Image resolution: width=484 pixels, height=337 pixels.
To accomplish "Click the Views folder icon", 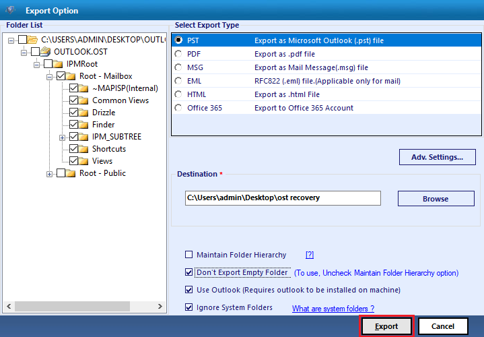I will [83, 161].
